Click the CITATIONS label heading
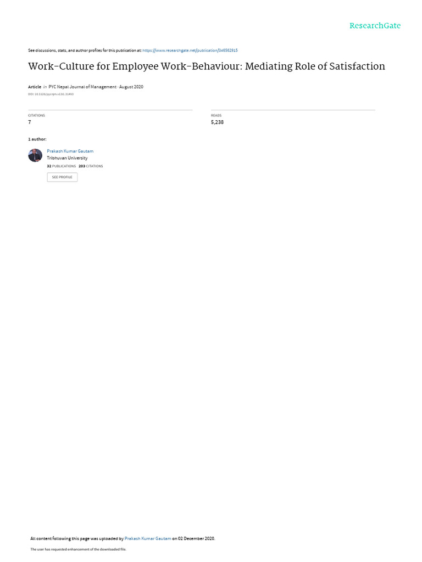Image resolution: width=422 pixels, height=562 pixels. pyautogui.click(x=37, y=115)
